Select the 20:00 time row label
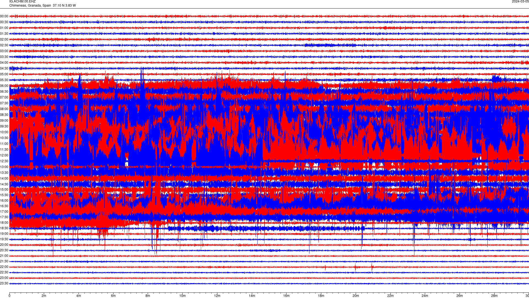 tap(4, 245)
